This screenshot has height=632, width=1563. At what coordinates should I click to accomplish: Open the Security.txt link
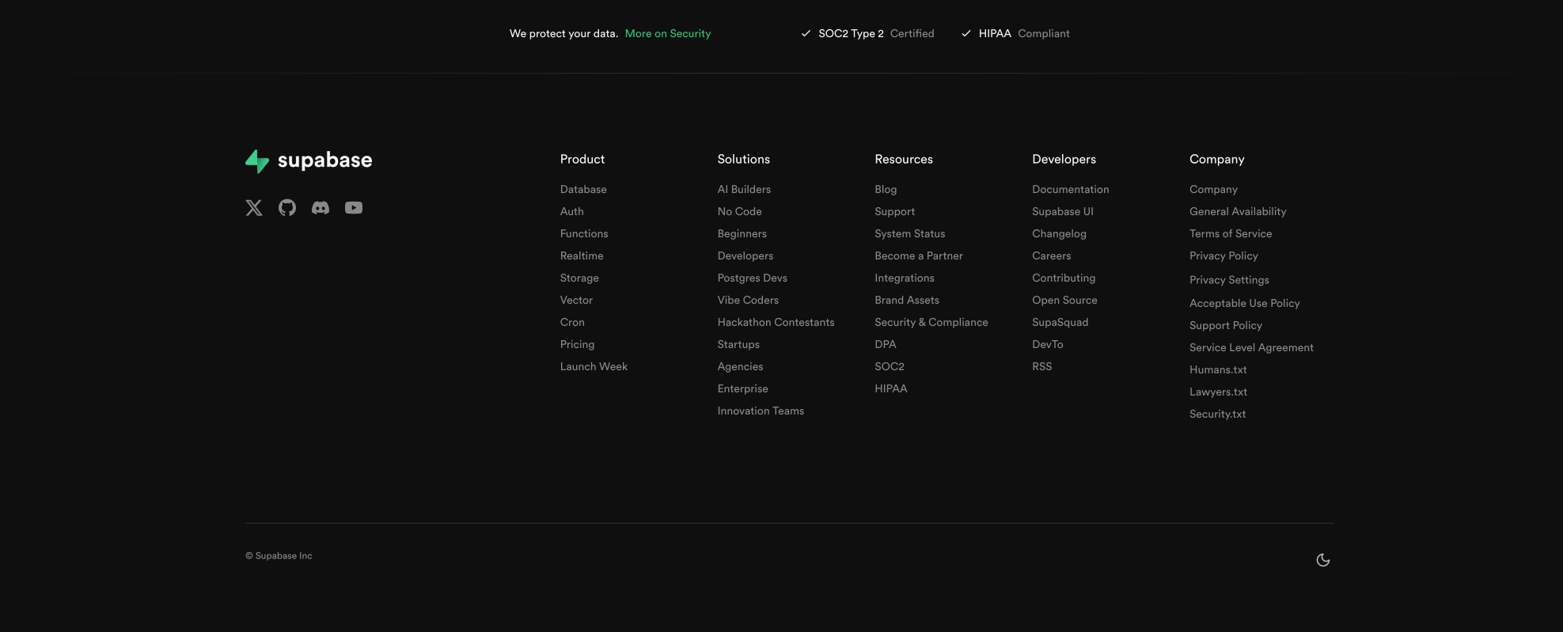1217,414
